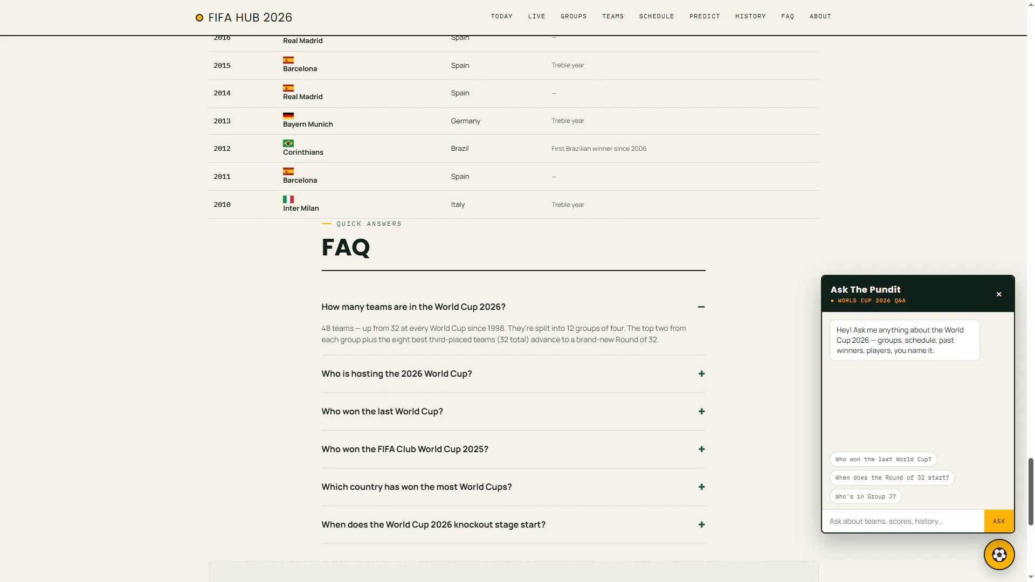Click the page vertical scrollbar thumb
This screenshot has height=582, width=1035.
1031,491
